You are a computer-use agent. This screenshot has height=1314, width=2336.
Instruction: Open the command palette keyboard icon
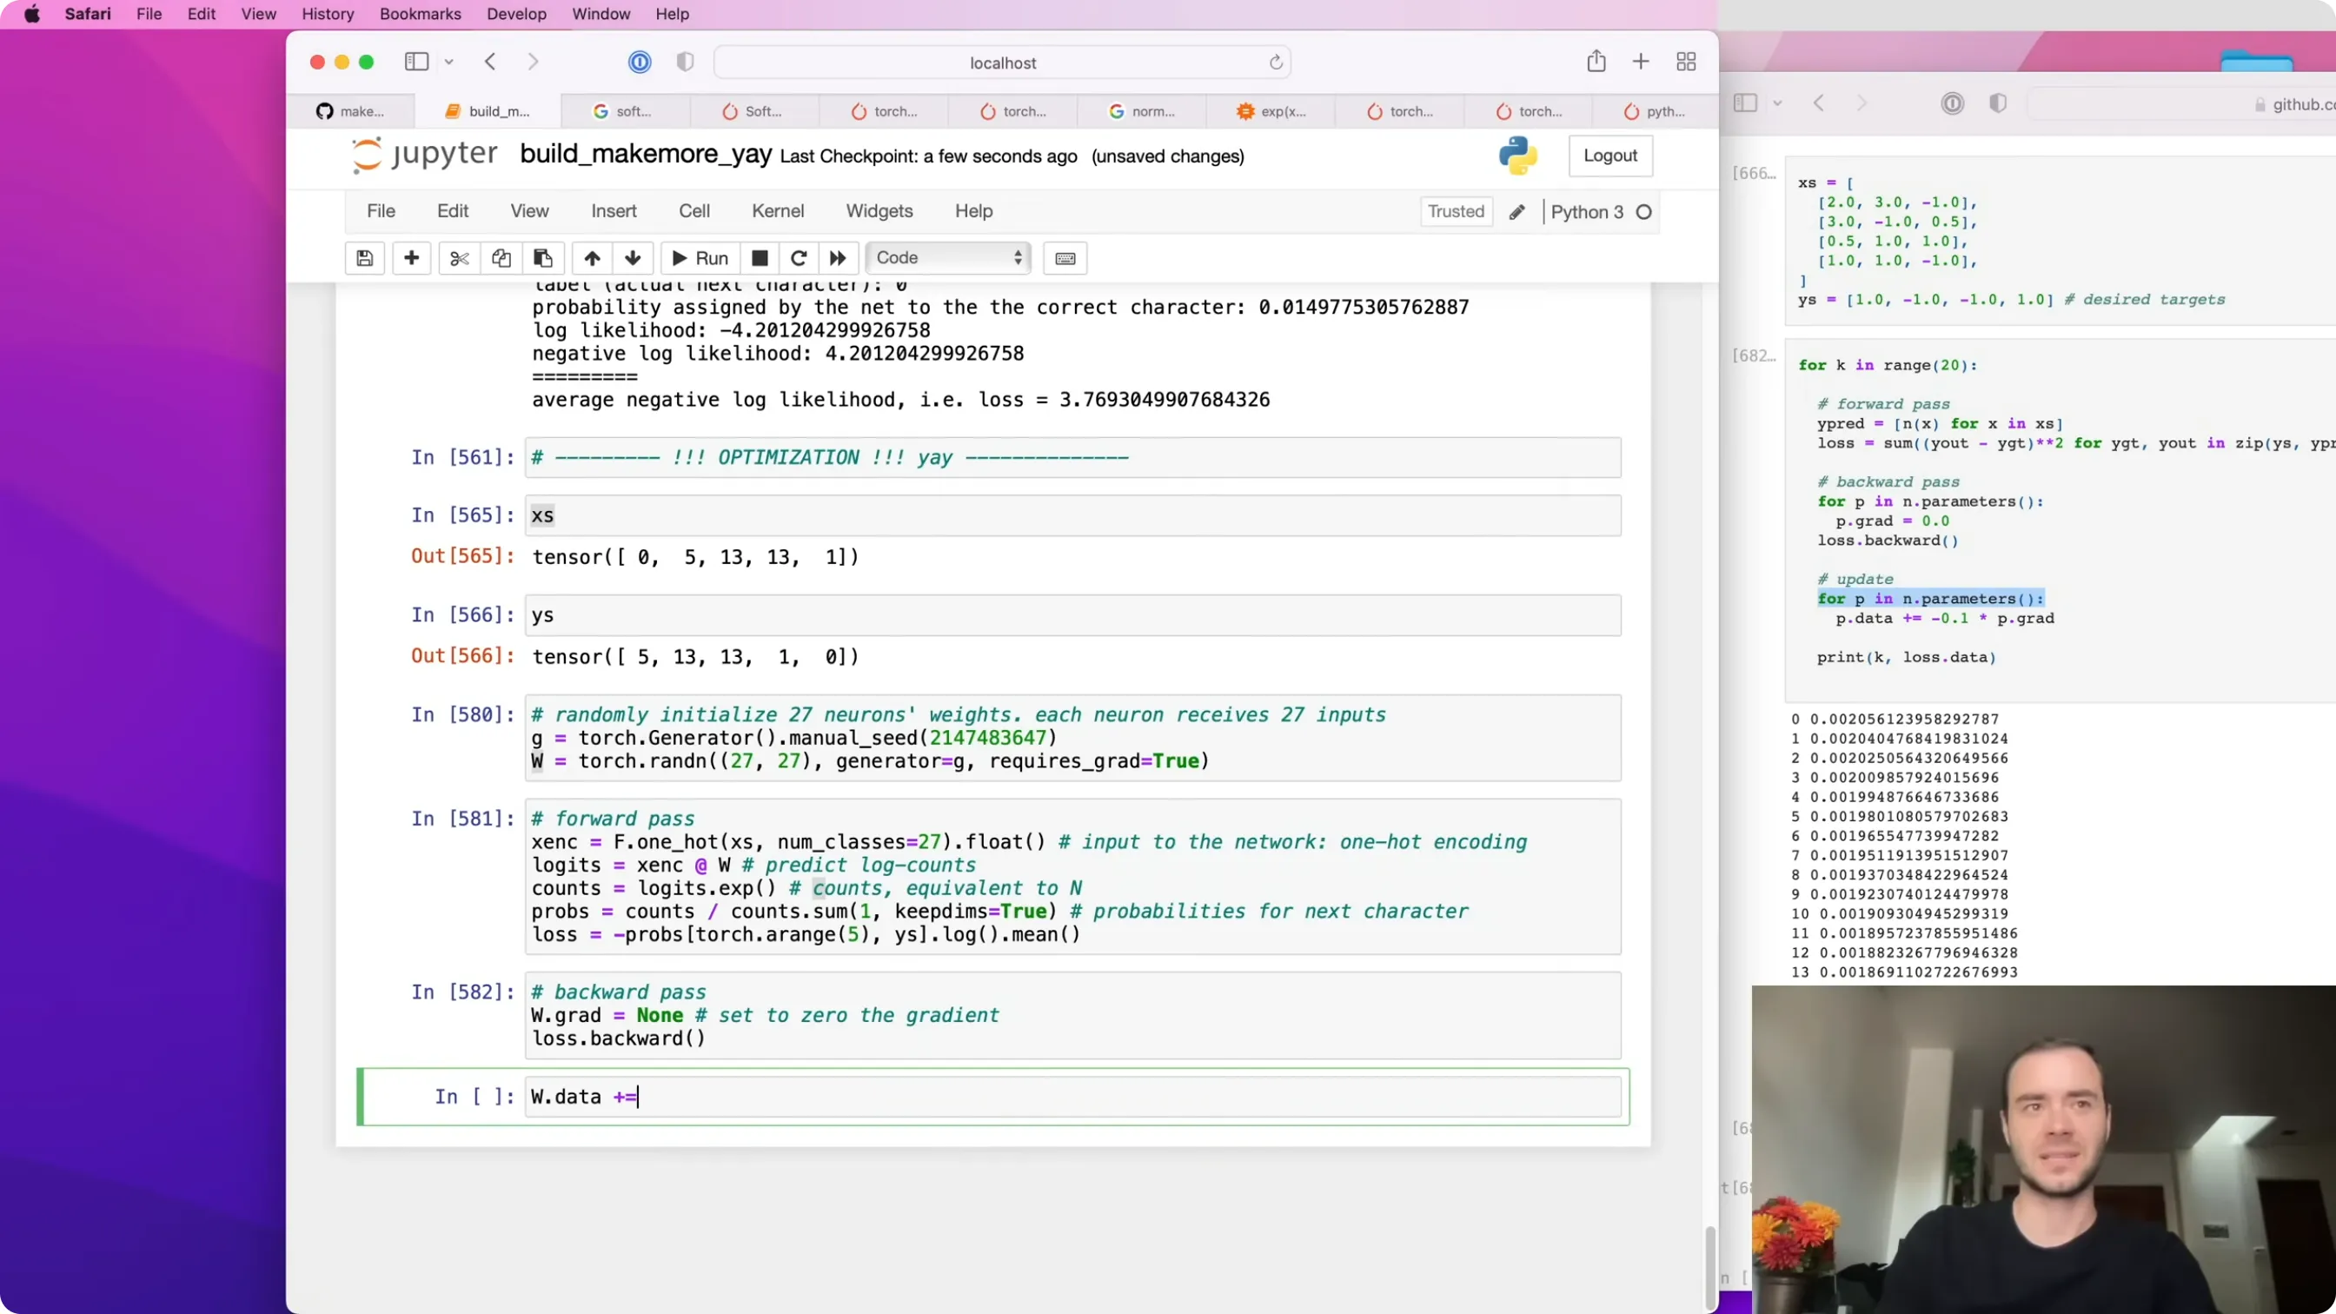1065,258
